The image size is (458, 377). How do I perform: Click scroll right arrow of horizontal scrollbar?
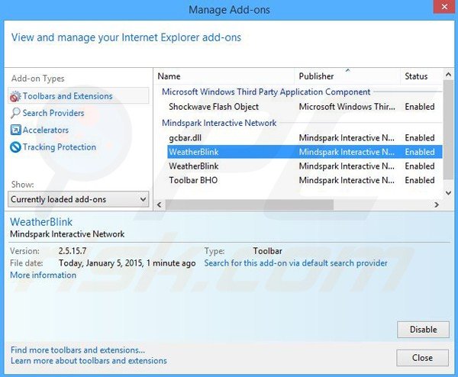(x=437, y=205)
